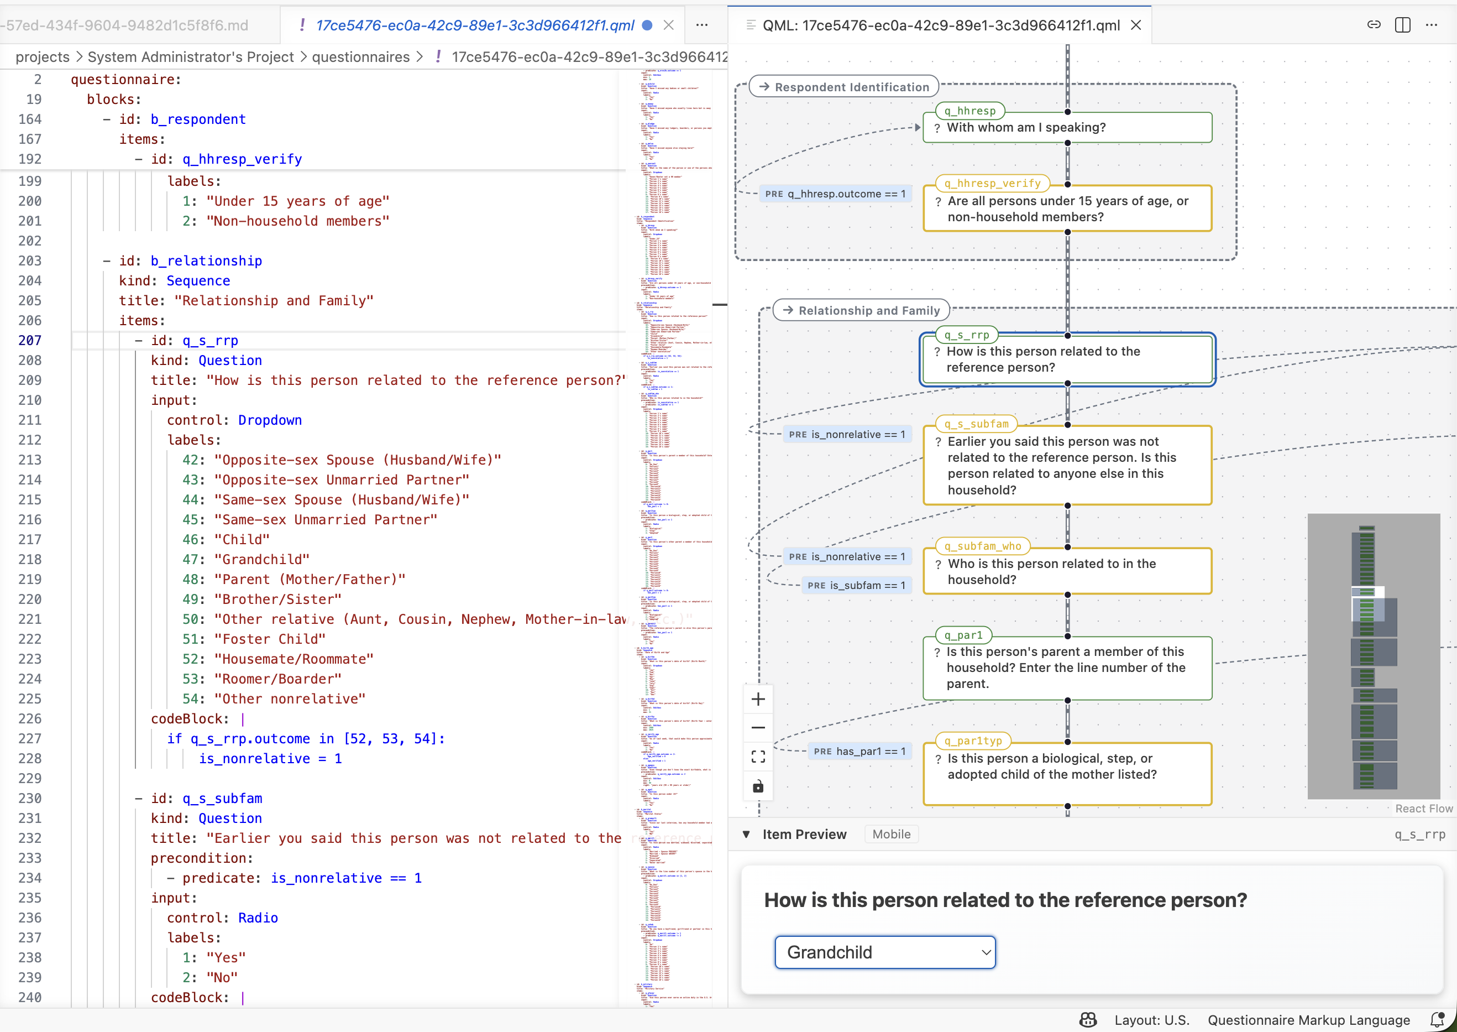Close the QML preview tab
Screen dimensions: 1457x1032
pos(1136,25)
